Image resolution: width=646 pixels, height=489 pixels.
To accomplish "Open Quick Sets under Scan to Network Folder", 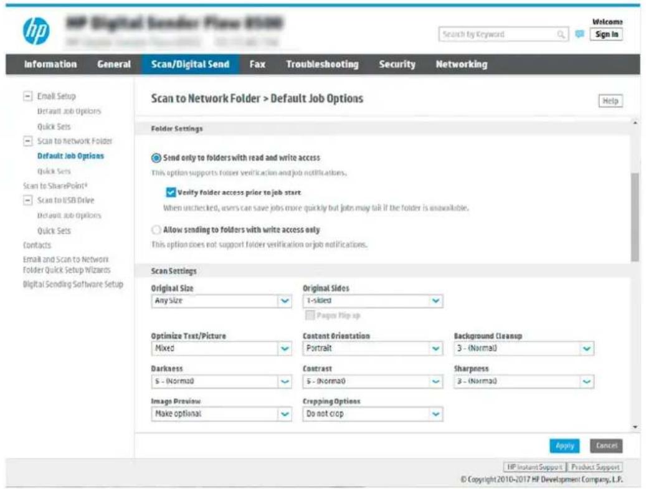I will tap(54, 171).
